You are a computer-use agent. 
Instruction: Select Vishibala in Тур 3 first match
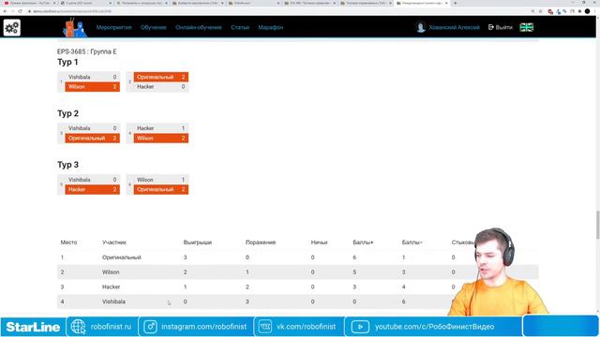pos(92,180)
